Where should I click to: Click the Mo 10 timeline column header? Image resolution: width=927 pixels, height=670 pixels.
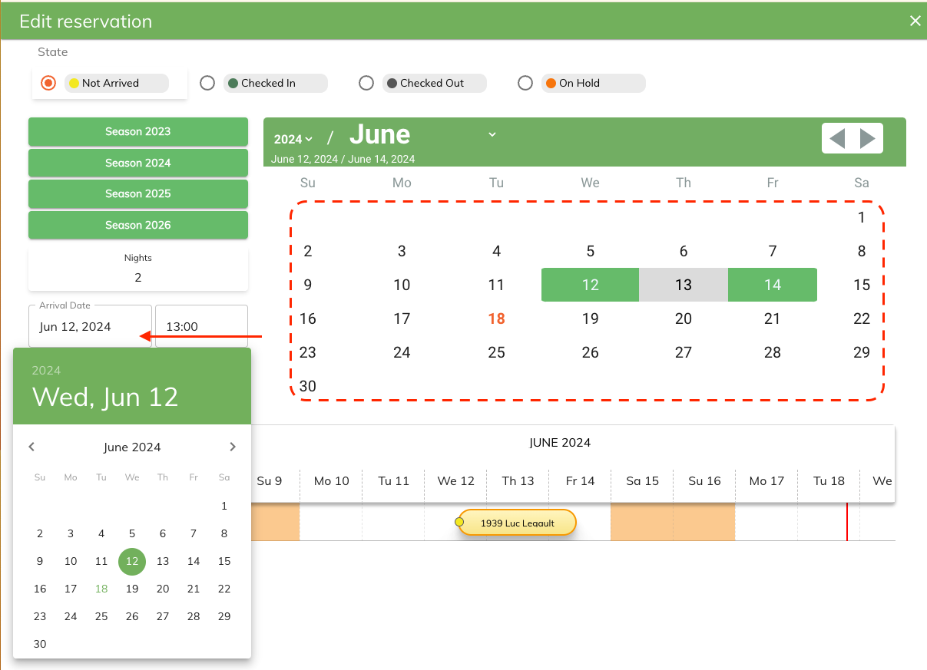tap(332, 480)
